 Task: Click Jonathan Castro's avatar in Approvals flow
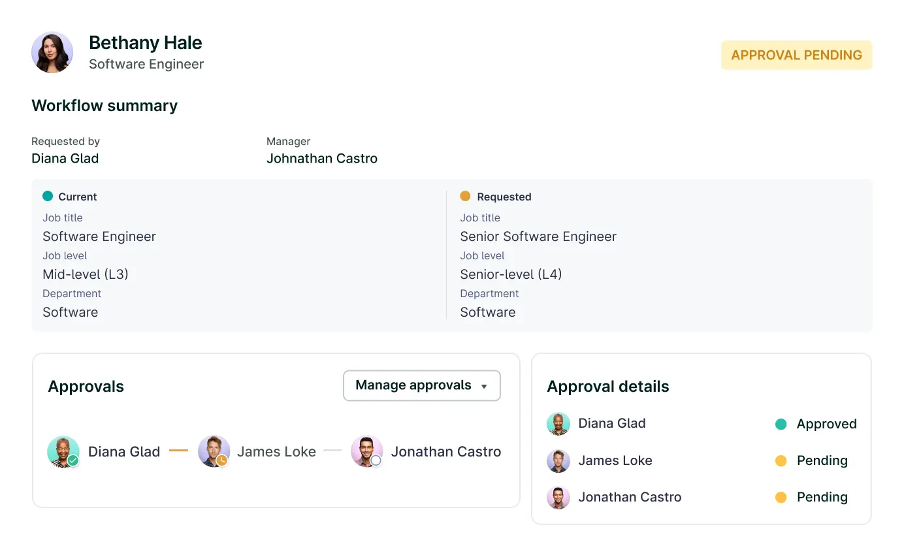point(366,451)
